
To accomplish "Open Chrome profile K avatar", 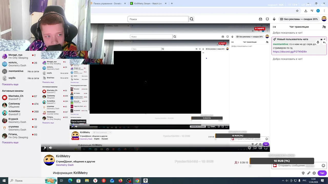I will (x=318, y=11).
